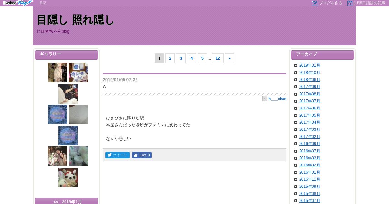
Task: Open girl with flowers gallery thumbnail
Action: click(58, 156)
